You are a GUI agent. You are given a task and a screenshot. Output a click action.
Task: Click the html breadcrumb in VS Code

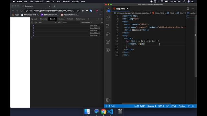pyautogui.click(x=170, y=13)
